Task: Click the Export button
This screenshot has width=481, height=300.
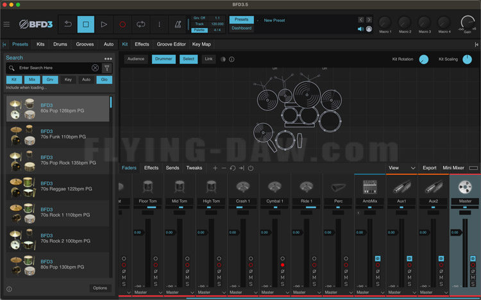Action: tap(430, 168)
